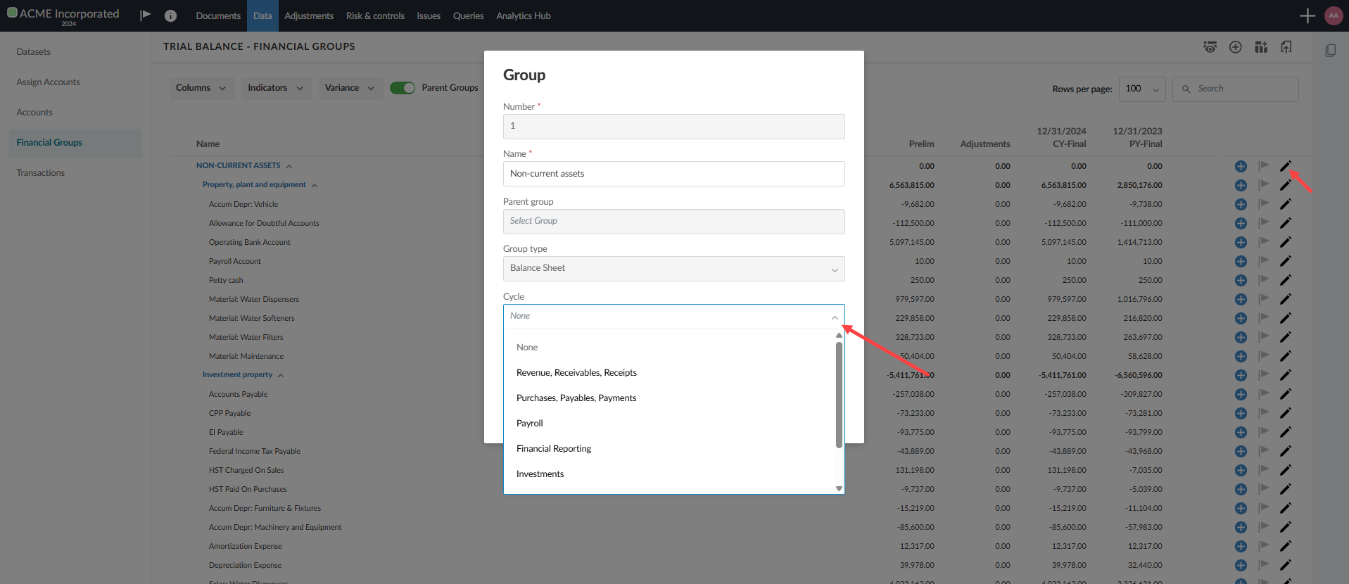Click the plus icon next to user avatar
The image size is (1349, 584).
pos(1307,15)
